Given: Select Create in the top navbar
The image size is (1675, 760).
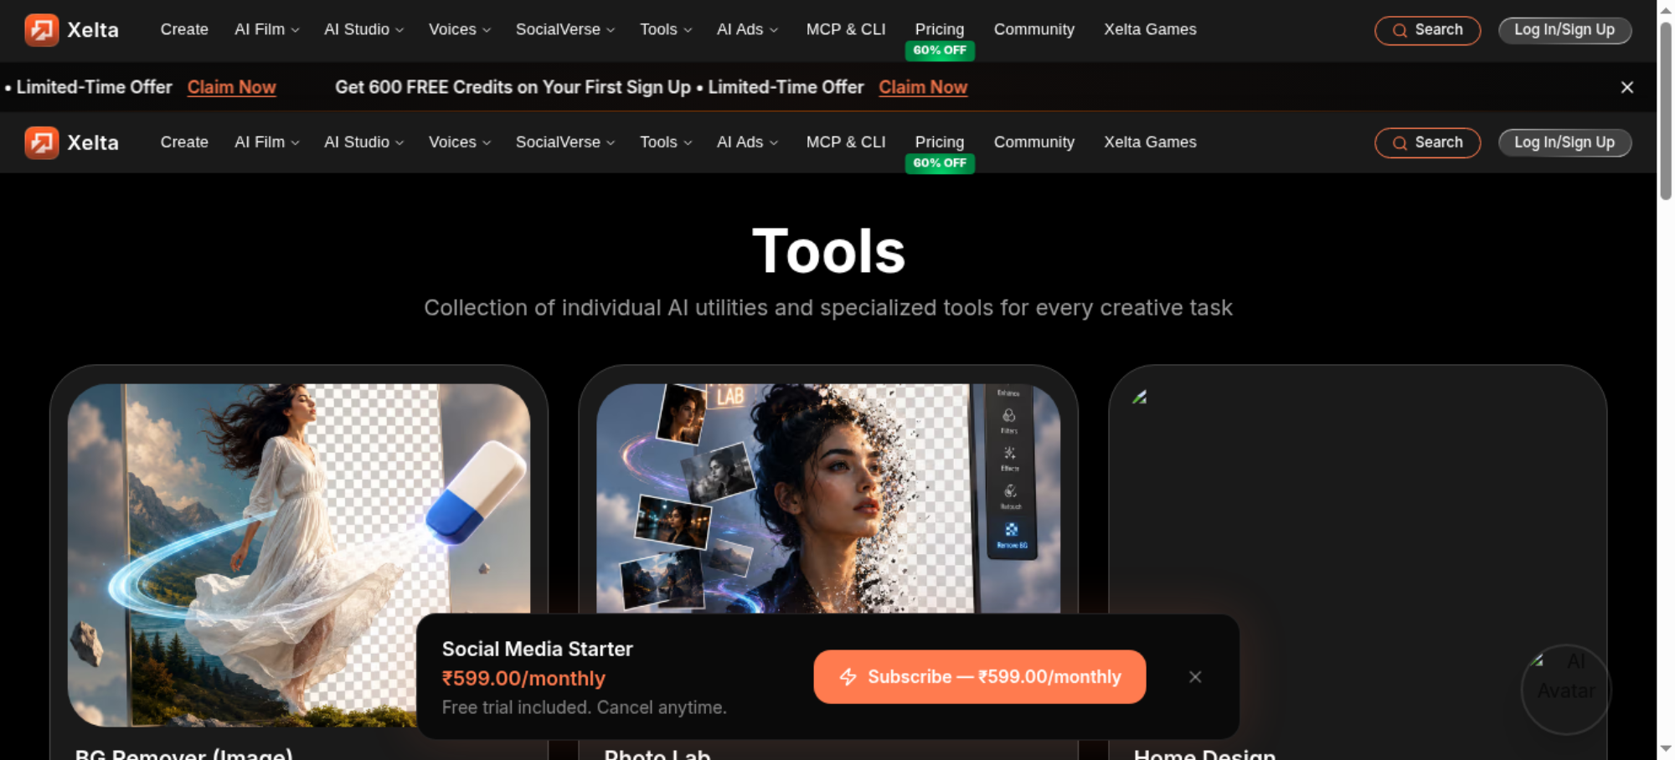Looking at the screenshot, I should (x=184, y=29).
